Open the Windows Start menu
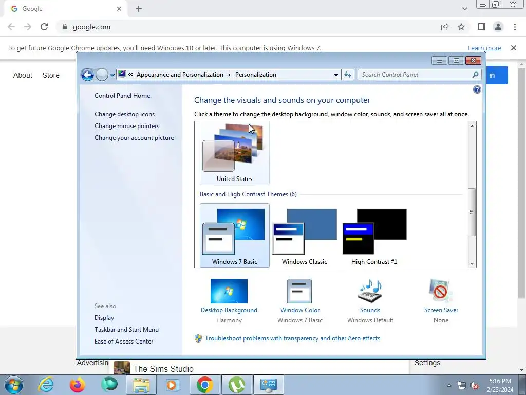The image size is (526, 395). 14,385
